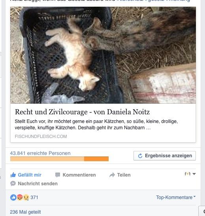Click the sad crying reaction emoji

(x=26, y=197)
